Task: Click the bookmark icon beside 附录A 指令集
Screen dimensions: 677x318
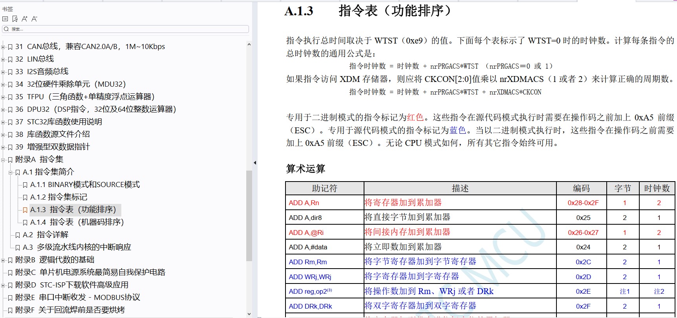Action: tap(10, 160)
